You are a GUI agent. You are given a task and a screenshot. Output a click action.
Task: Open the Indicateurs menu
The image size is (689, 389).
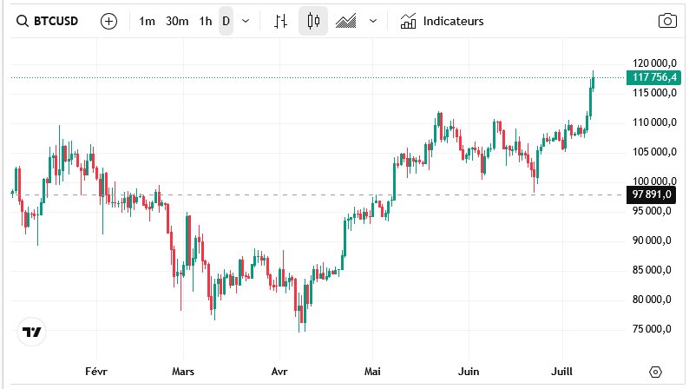pyautogui.click(x=452, y=21)
